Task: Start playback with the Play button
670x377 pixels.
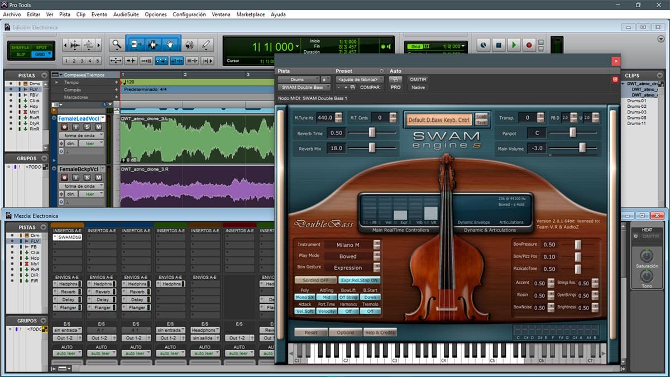Action: [514, 45]
